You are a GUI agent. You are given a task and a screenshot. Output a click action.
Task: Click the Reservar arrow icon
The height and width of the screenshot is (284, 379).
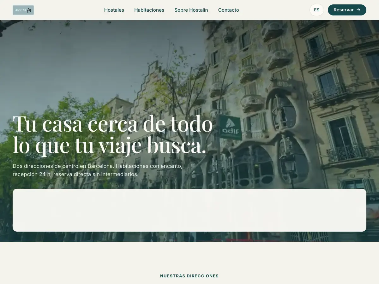coord(358,10)
